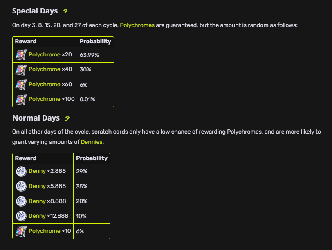Click the Polychrome ×20 film icon
The height and width of the screenshot is (250, 332).
click(21, 55)
